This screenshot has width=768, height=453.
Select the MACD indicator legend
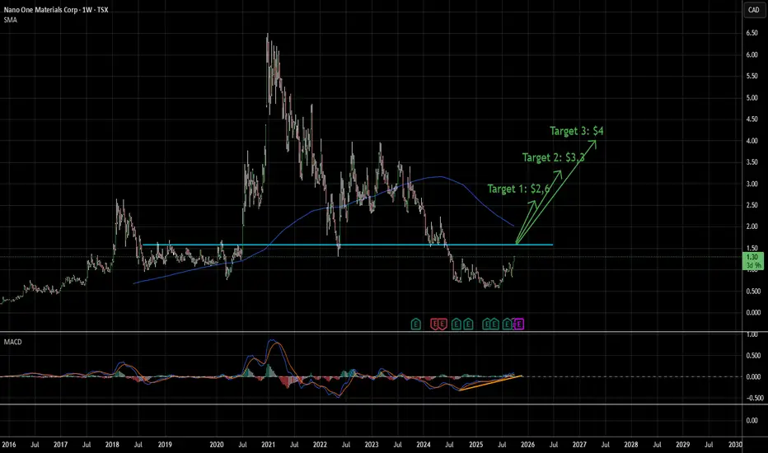(12, 342)
